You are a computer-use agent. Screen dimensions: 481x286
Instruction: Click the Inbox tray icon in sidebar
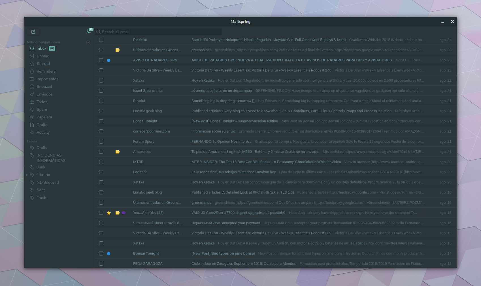click(x=32, y=49)
